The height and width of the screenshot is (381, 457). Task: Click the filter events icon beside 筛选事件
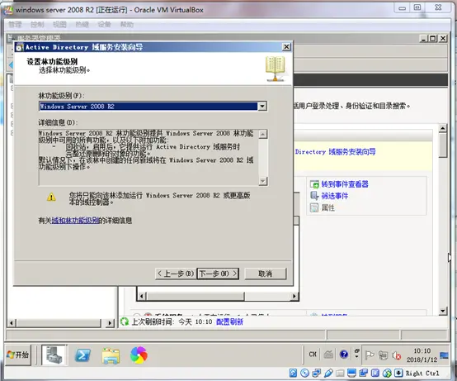[314, 196]
